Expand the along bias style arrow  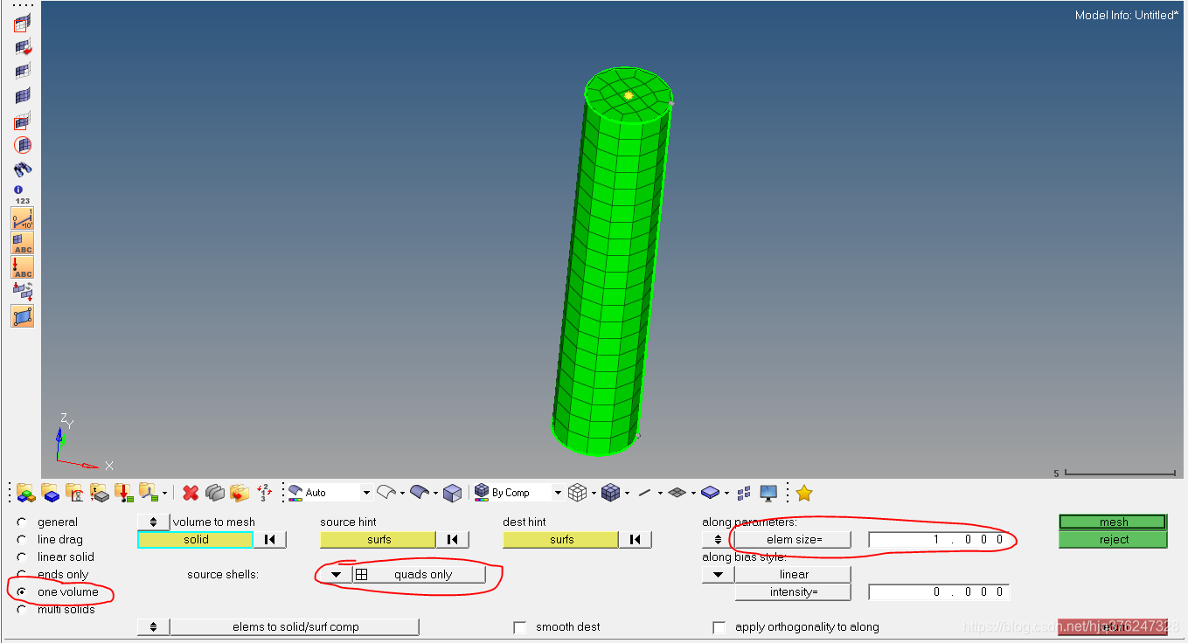pos(718,575)
